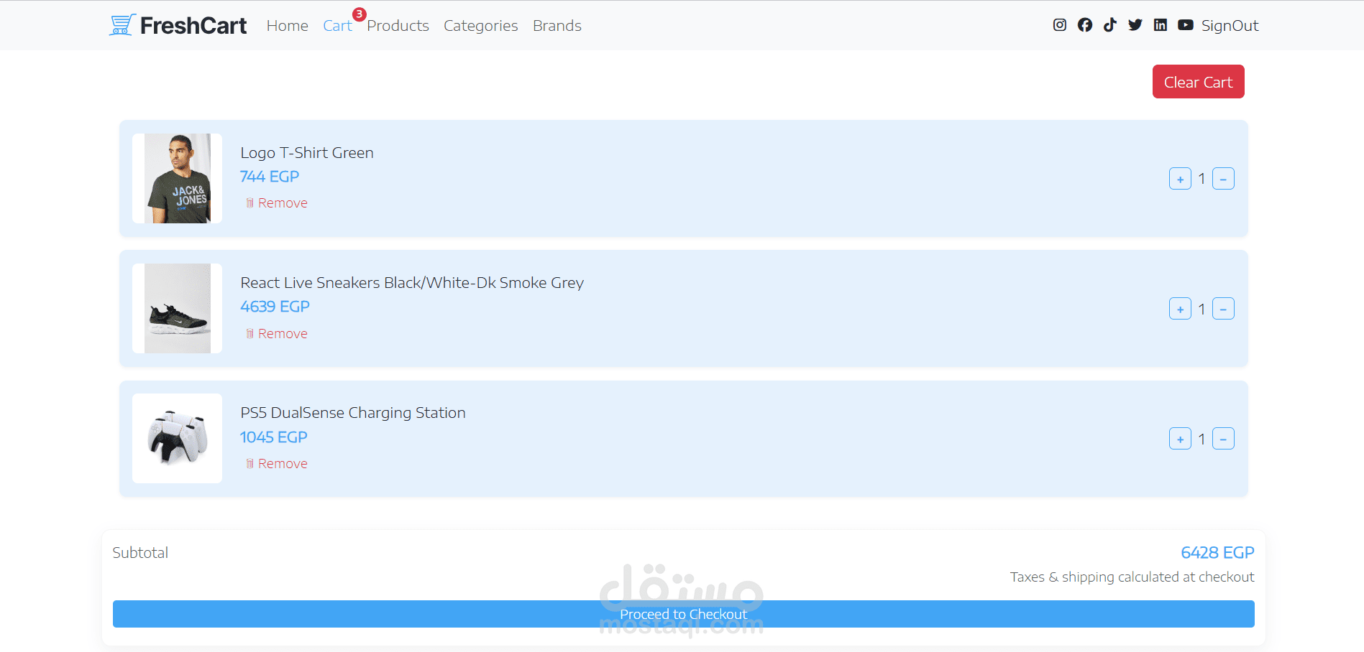This screenshot has width=1364, height=652.
Task: Remove React Live Sneakers from cart
Action: coord(277,334)
